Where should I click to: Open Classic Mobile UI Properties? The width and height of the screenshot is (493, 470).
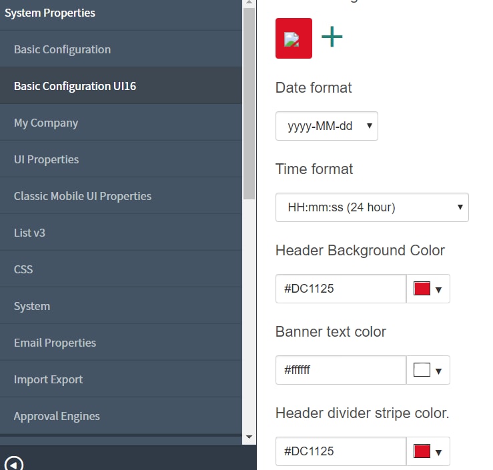pos(121,196)
